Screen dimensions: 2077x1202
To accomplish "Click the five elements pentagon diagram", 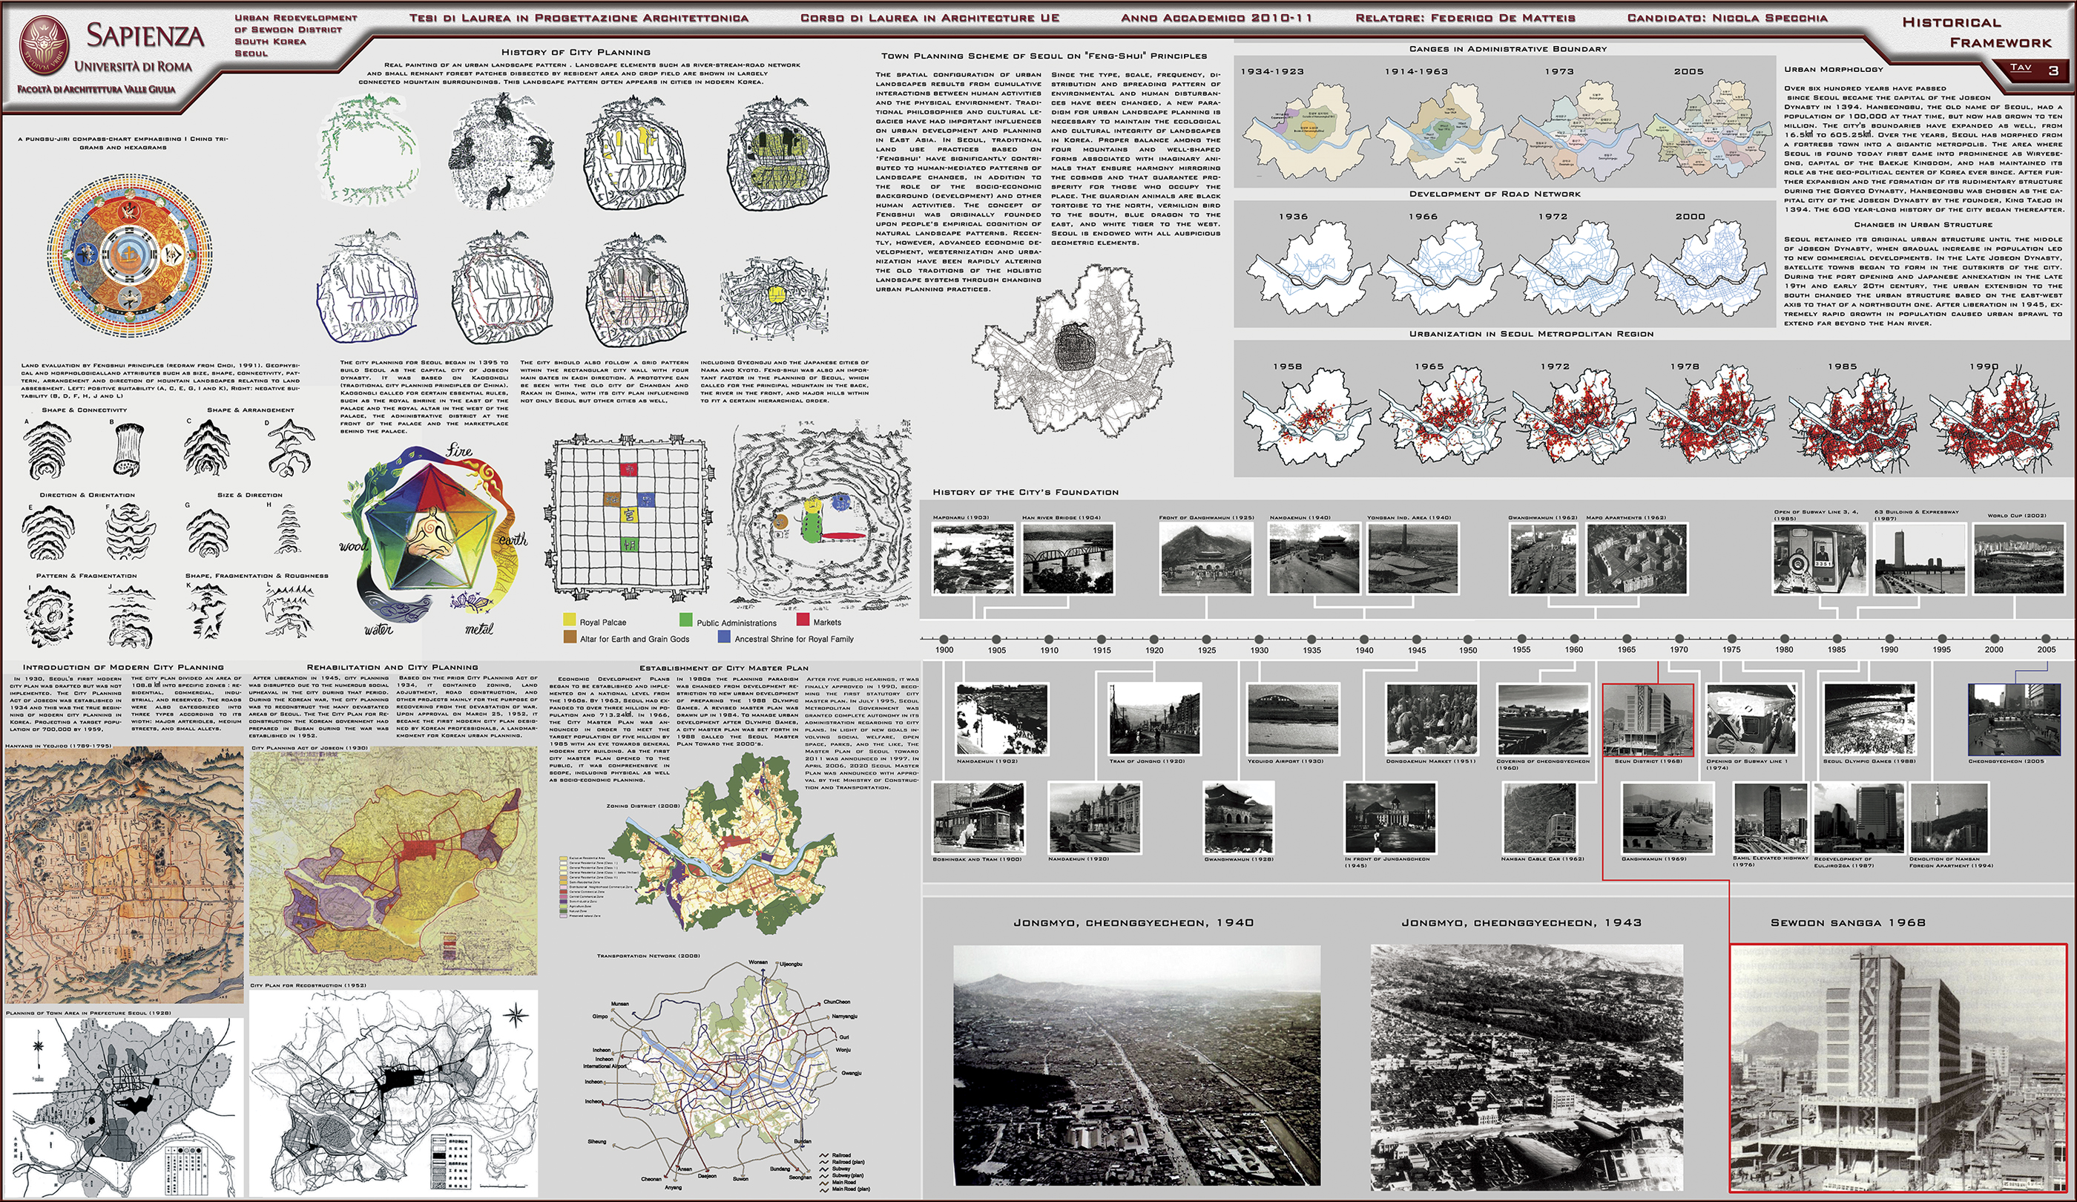I will 431,540.
